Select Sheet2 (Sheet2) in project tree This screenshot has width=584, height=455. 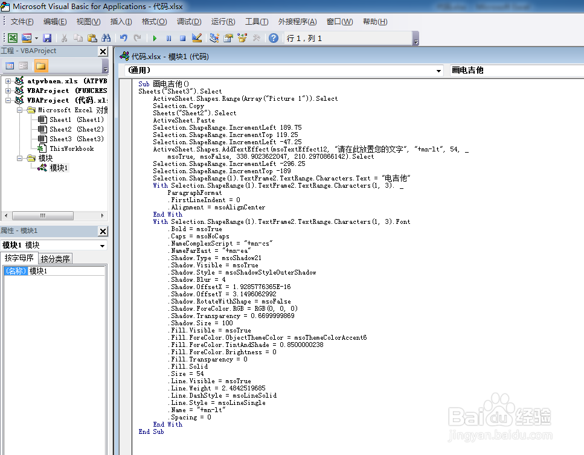(76, 129)
